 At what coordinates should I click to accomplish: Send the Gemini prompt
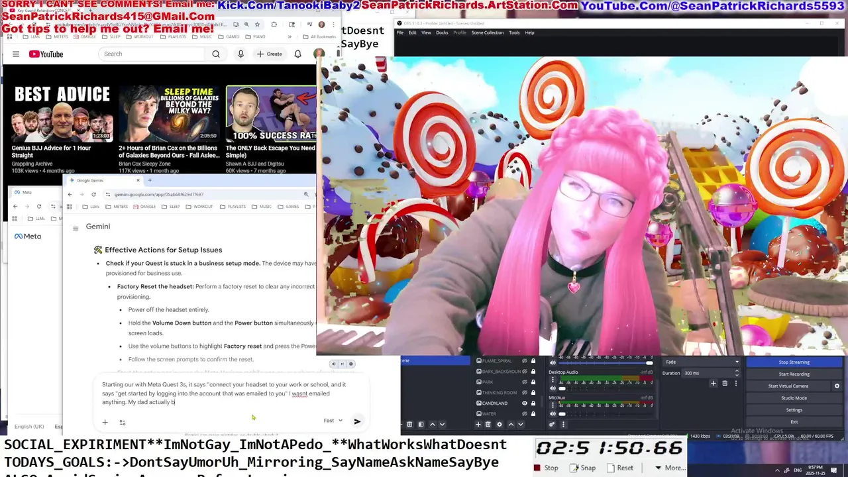357,421
